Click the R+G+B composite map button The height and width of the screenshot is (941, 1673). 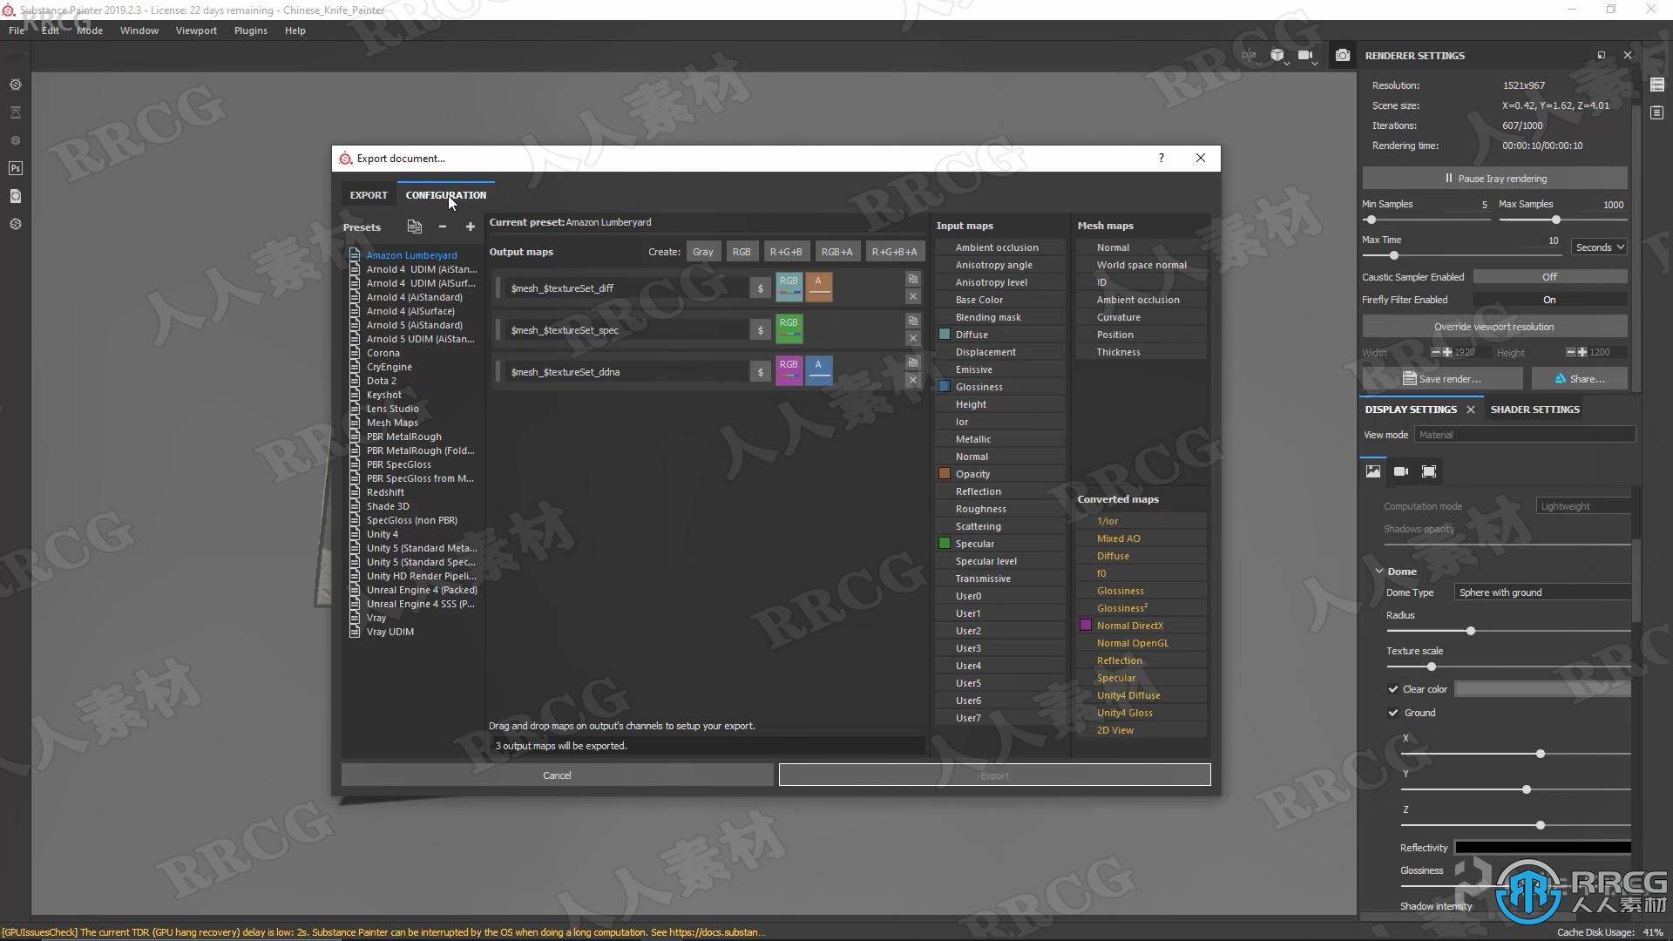click(785, 250)
